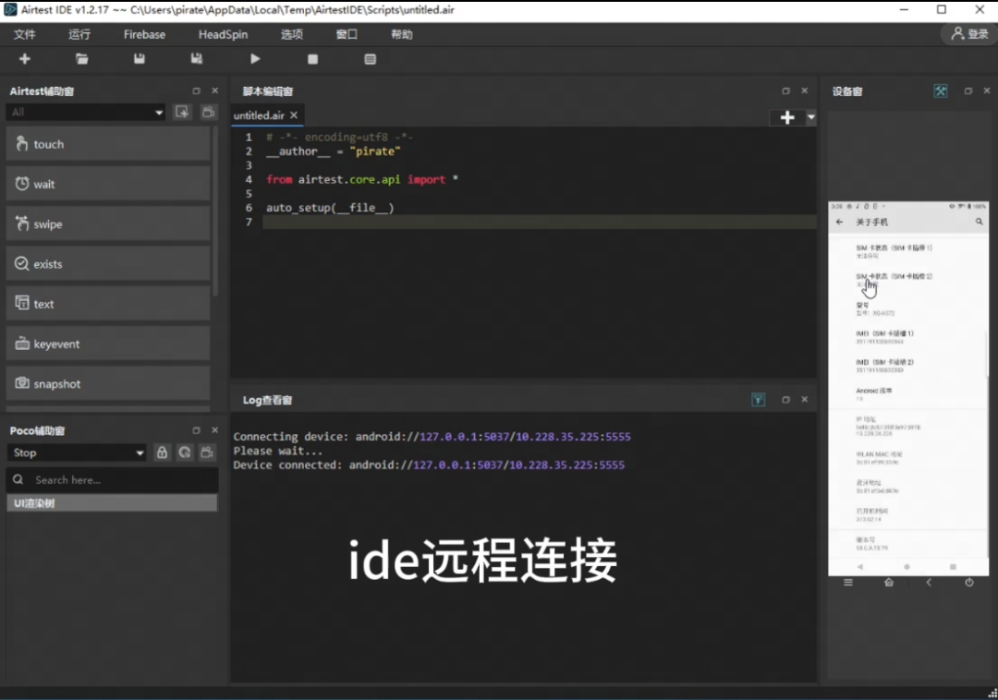Float the Poco辅助窗 panel
Screen dimensions: 998x700
196,430
